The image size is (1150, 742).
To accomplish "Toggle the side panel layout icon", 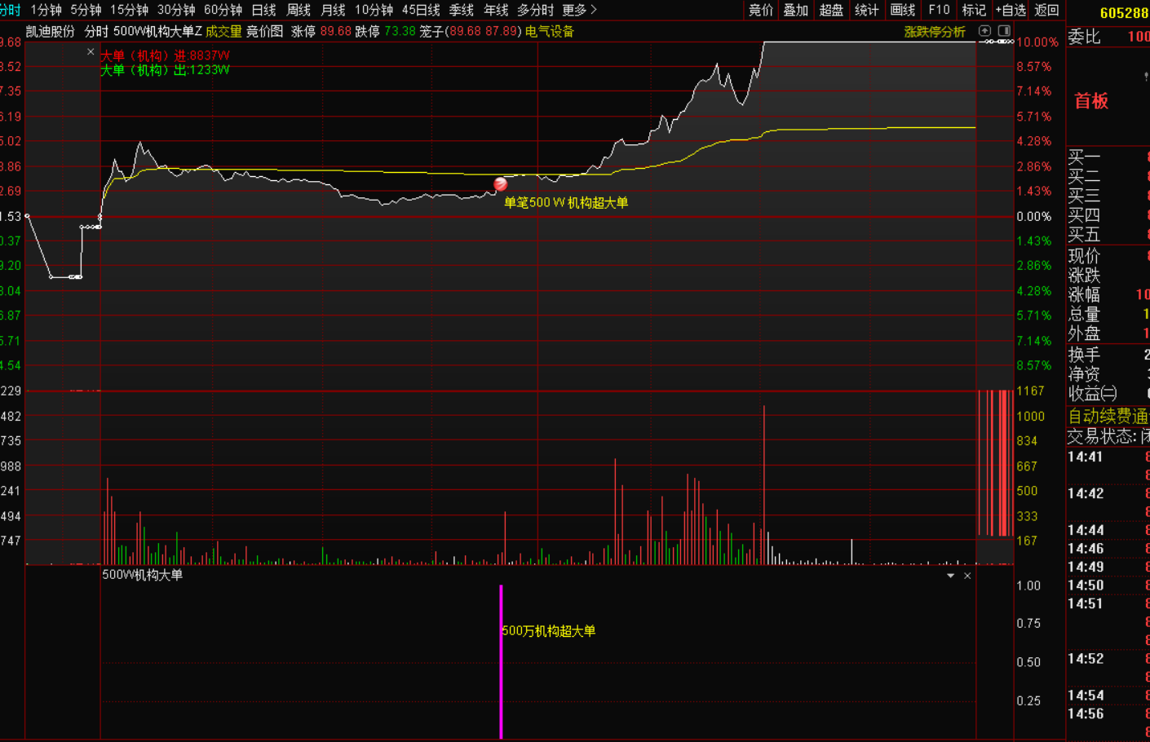I will point(1004,31).
